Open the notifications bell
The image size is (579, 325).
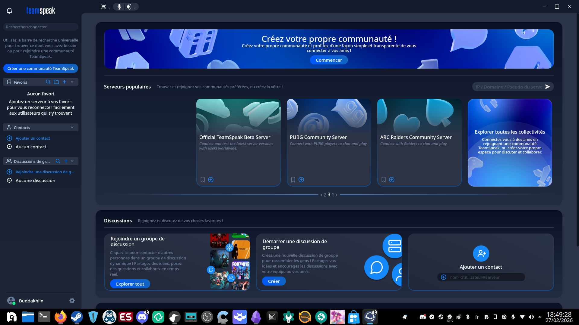pyautogui.click(x=9, y=11)
